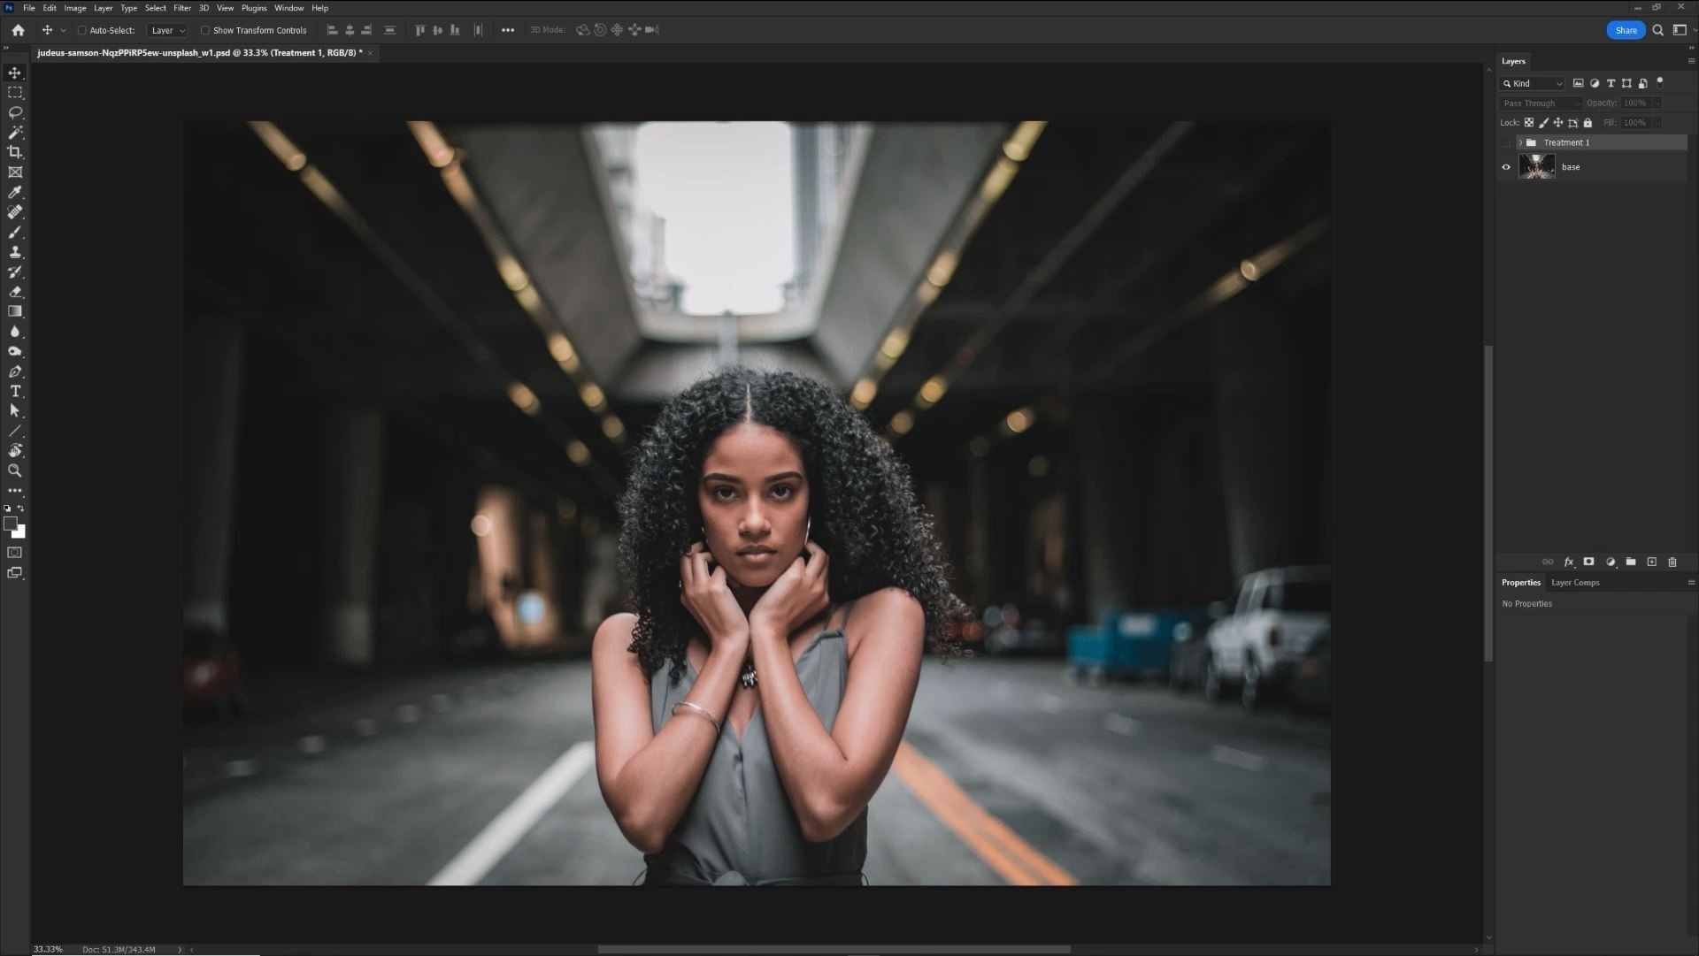Click the foreground color swatch

point(11,524)
